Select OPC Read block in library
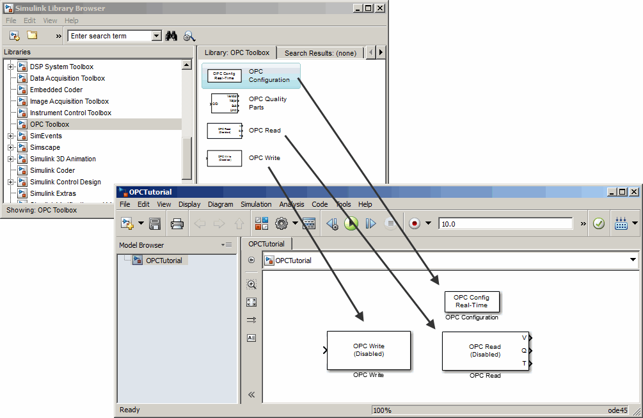The height and width of the screenshot is (418, 643). coord(245,131)
